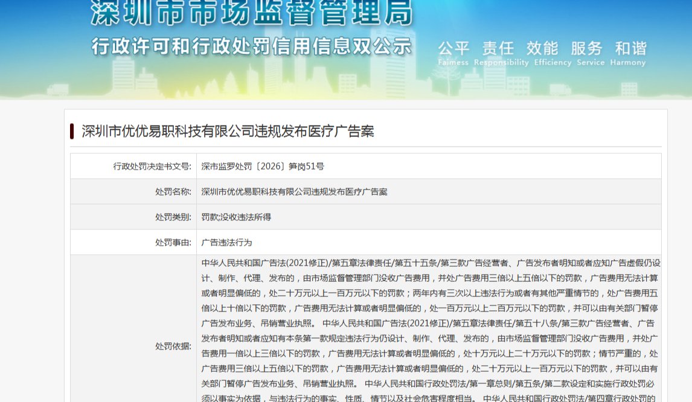Viewport: 692px width, 402px height.
Task: Click the banner slogan 公平 Fairness
Action: click(453, 54)
